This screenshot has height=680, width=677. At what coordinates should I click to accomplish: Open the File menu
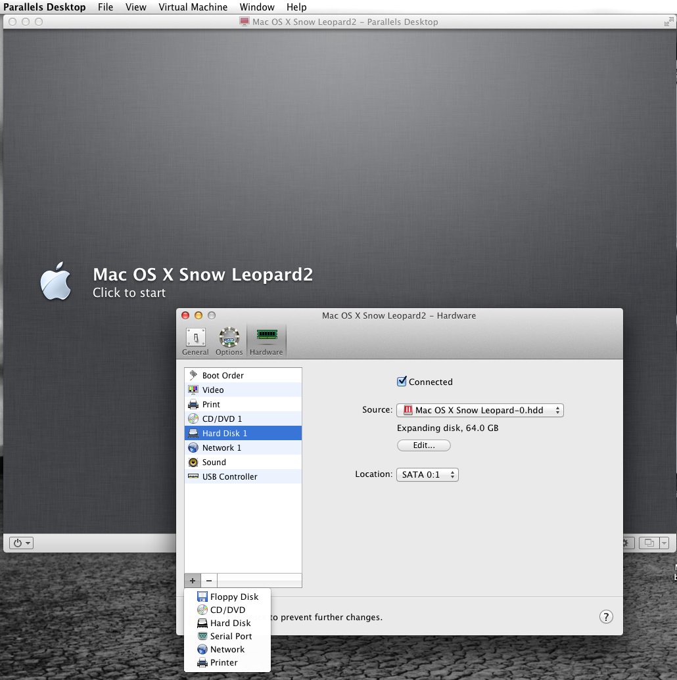coord(105,7)
